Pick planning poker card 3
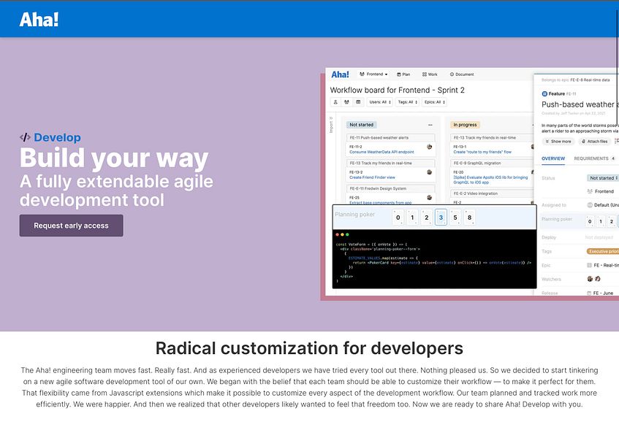 pyautogui.click(x=441, y=218)
